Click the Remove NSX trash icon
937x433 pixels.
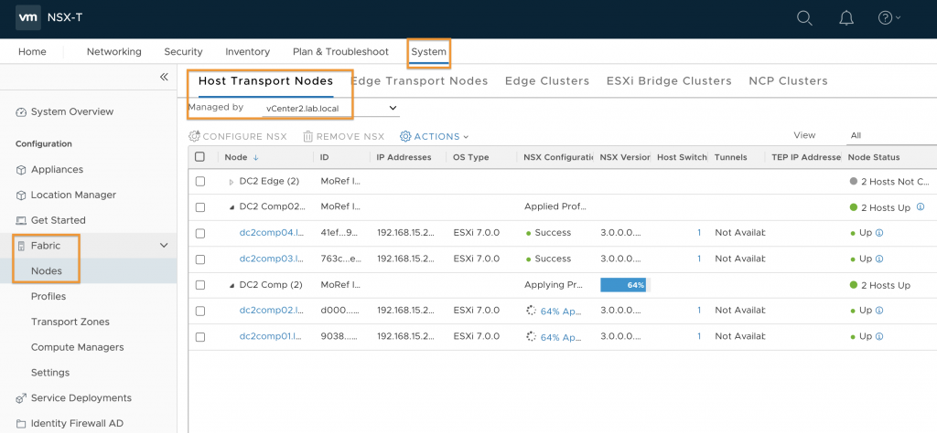pos(307,137)
